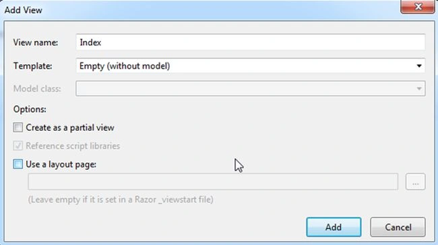Browse for layout page with ellipsis button
438x245 pixels.
pos(415,182)
